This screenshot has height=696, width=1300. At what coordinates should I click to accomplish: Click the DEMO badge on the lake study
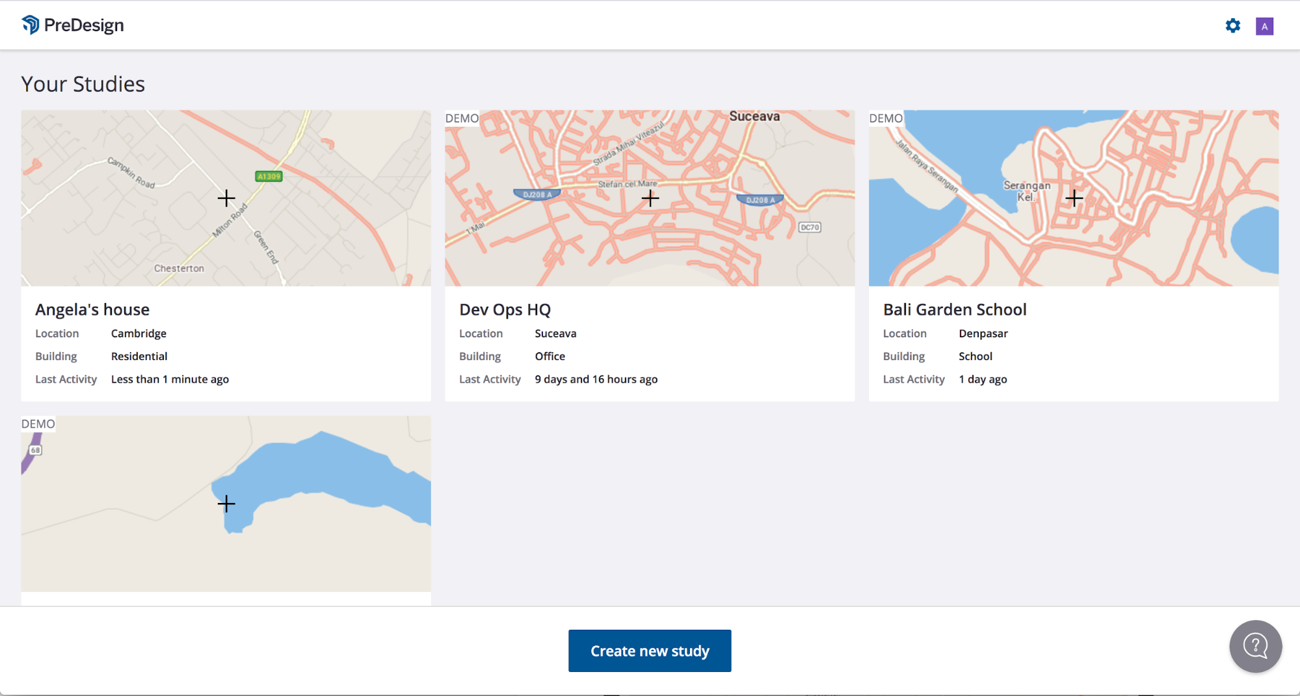pos(38,424)
